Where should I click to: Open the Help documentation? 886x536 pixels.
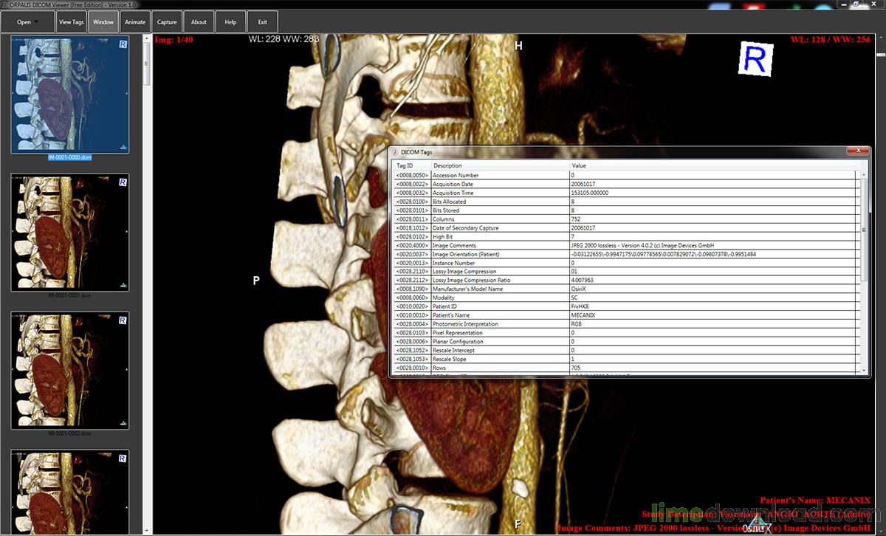click(x=230, y=21)
